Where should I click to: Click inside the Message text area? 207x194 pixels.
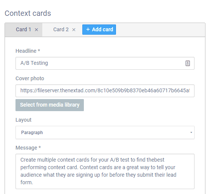click(105, 171)
